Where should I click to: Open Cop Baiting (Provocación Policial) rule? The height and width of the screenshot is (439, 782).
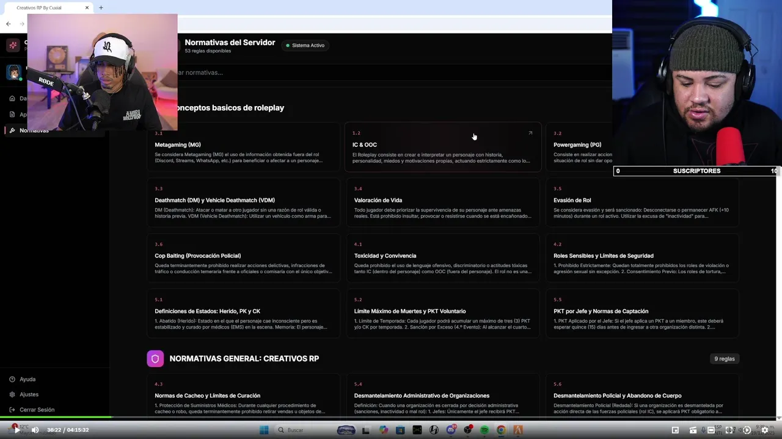click(x=243, y=258)
